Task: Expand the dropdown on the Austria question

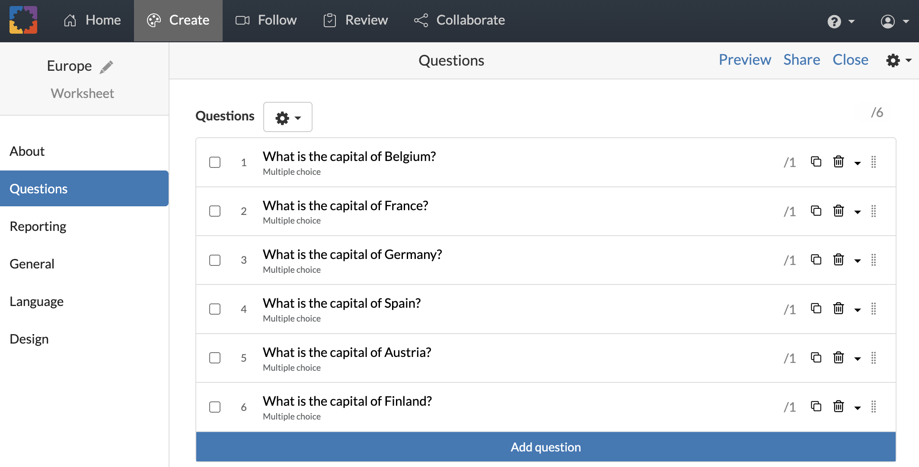Action: point(858,358)
